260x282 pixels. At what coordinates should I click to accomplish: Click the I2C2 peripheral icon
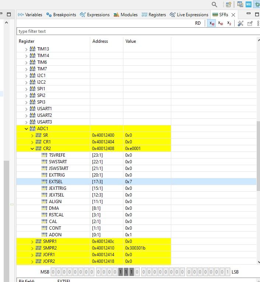coord(32,82)
